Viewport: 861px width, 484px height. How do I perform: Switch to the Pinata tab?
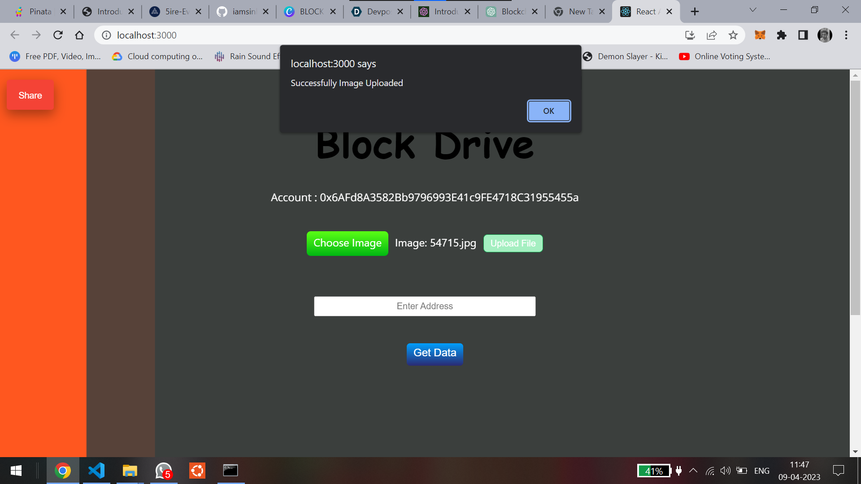coord(40,12)
